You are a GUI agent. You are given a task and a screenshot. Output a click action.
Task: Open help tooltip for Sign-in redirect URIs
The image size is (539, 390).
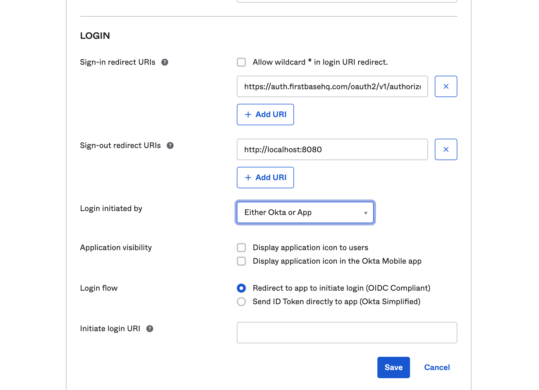pyautogui.click(x=165, y=62)
